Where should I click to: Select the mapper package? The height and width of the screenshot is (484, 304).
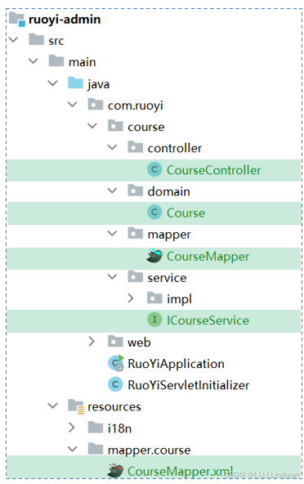(169, 235)
